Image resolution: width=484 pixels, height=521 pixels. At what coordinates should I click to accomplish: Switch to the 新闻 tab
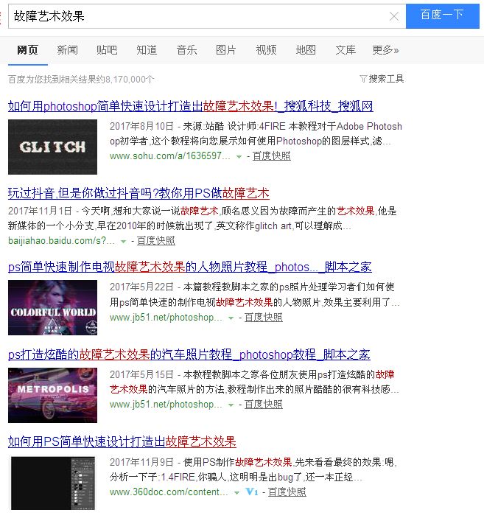pos(68,50)
